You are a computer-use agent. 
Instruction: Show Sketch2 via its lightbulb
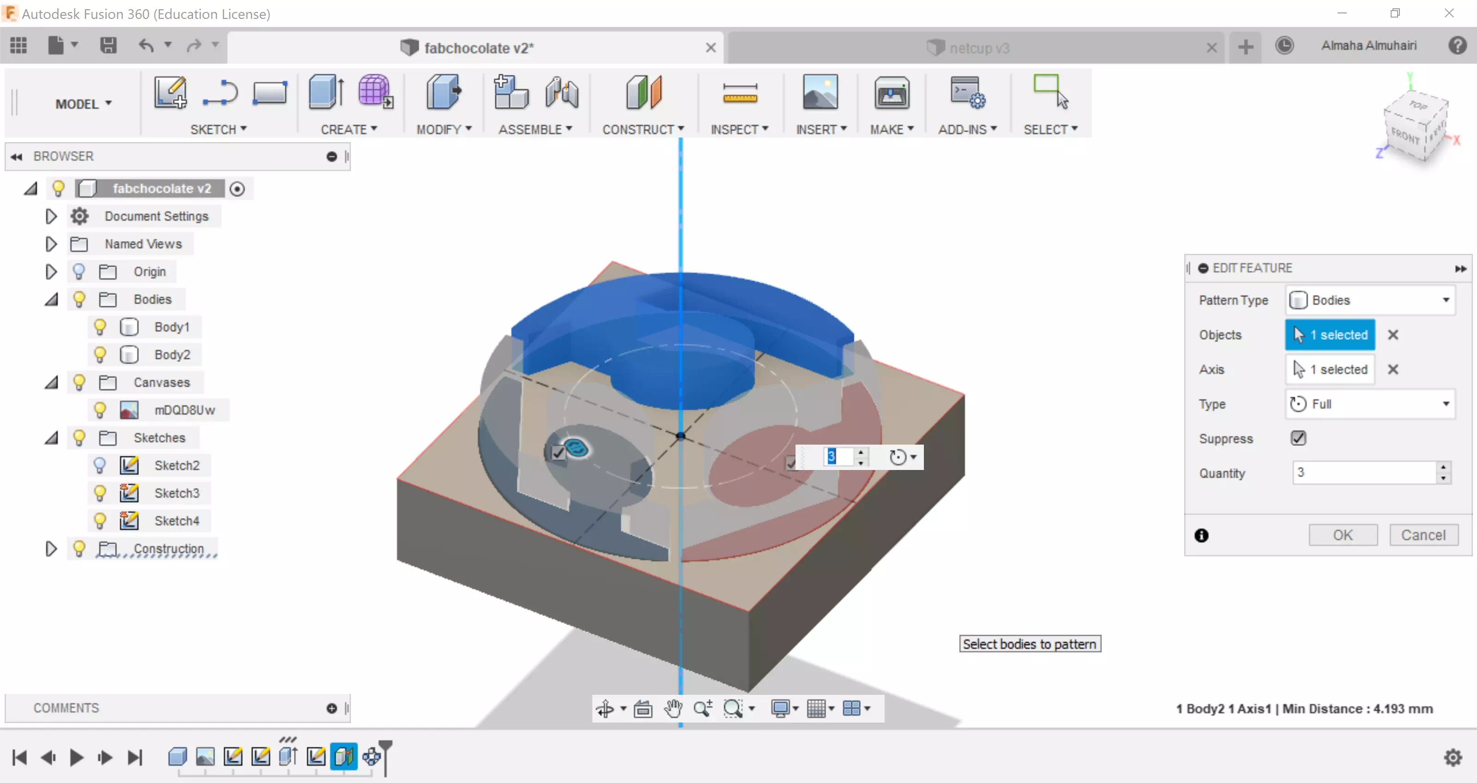100,465
